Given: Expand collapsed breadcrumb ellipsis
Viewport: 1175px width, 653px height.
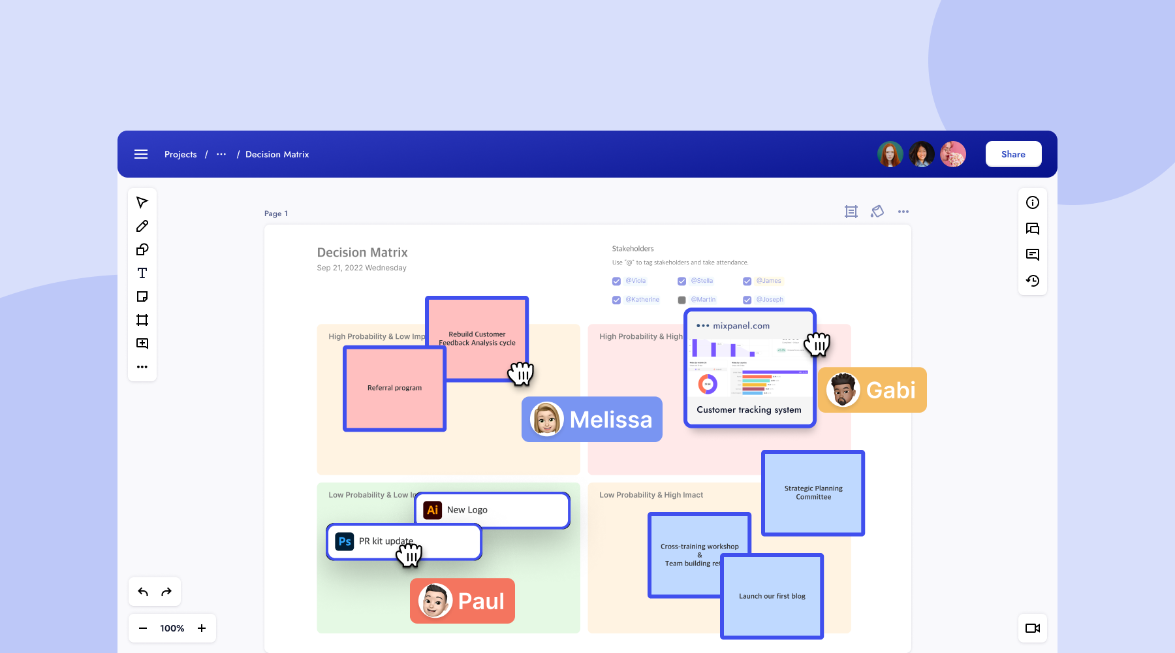Looking at the screenshot, I should click(x=221, y=155).
